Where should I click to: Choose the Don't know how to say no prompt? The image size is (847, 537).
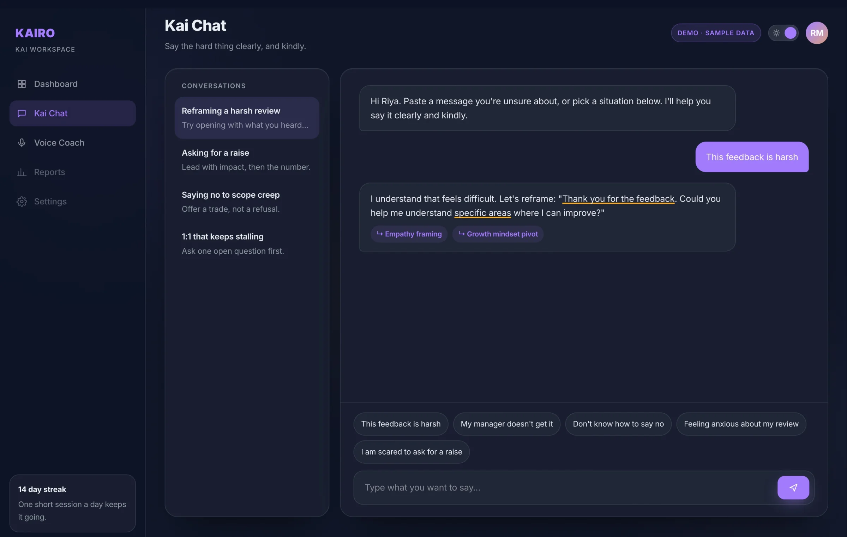[x=618, y=424]
